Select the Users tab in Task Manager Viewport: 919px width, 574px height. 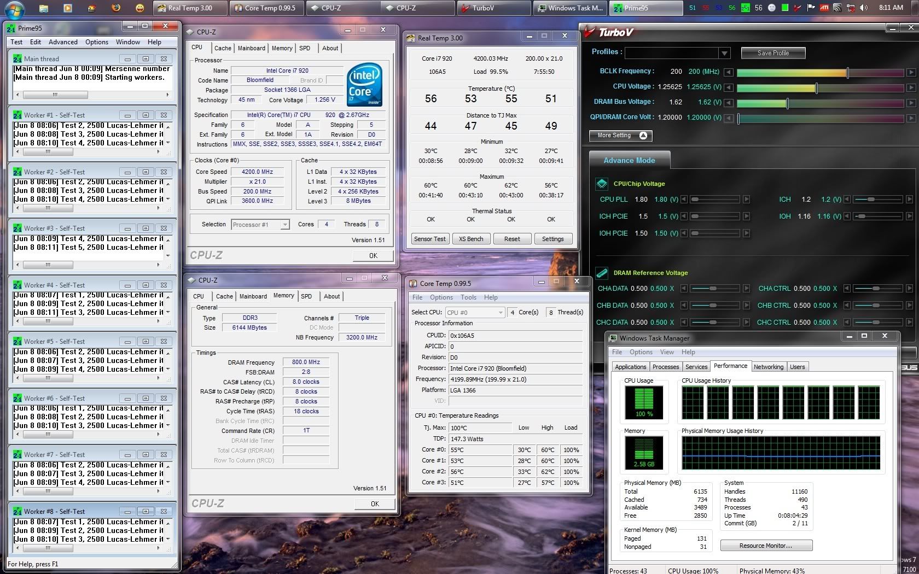(797, 367)
